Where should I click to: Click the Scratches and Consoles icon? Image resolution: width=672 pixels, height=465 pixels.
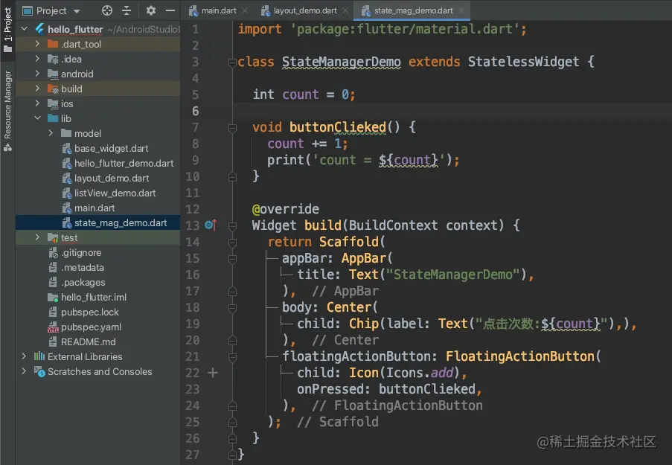click(x=39, y=371)
